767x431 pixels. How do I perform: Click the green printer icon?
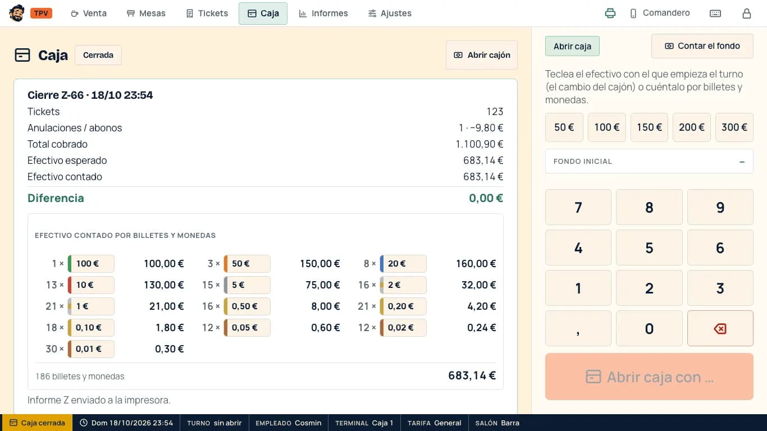(x=610, y=13)
